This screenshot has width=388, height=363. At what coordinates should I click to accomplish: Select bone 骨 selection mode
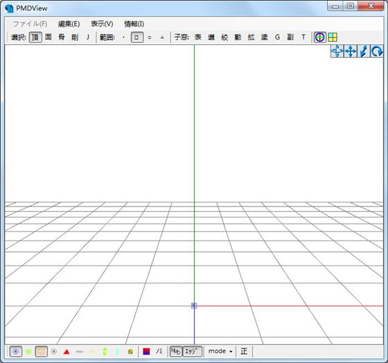(x=62, y=37)
